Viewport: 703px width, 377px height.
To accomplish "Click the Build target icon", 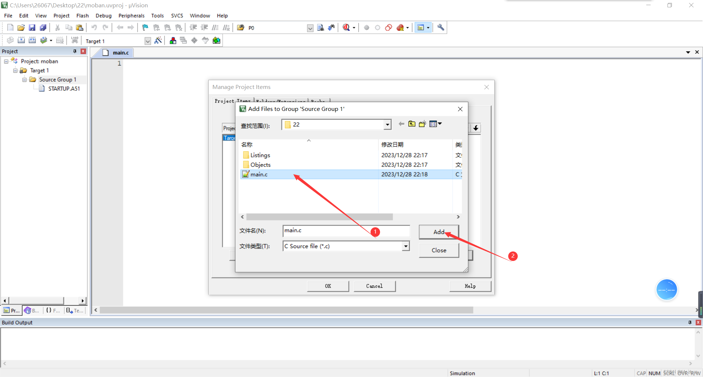I will 21,40.
